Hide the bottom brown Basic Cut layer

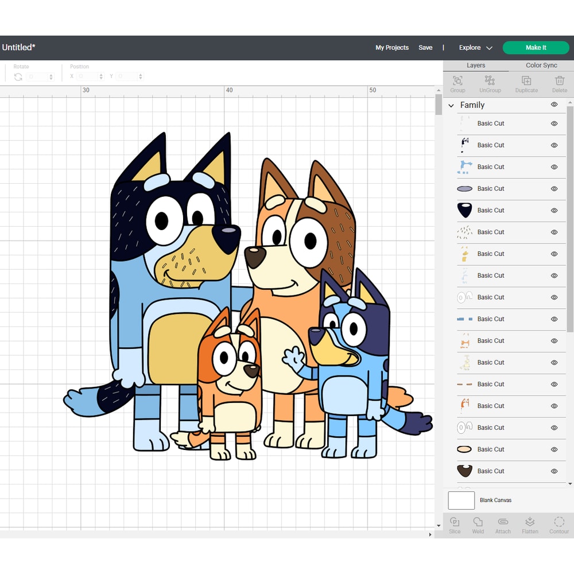(x=554, y=471)
